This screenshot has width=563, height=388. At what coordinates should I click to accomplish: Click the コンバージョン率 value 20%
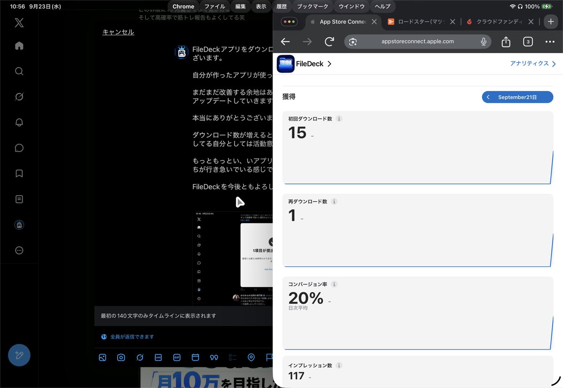click(306, 298)
